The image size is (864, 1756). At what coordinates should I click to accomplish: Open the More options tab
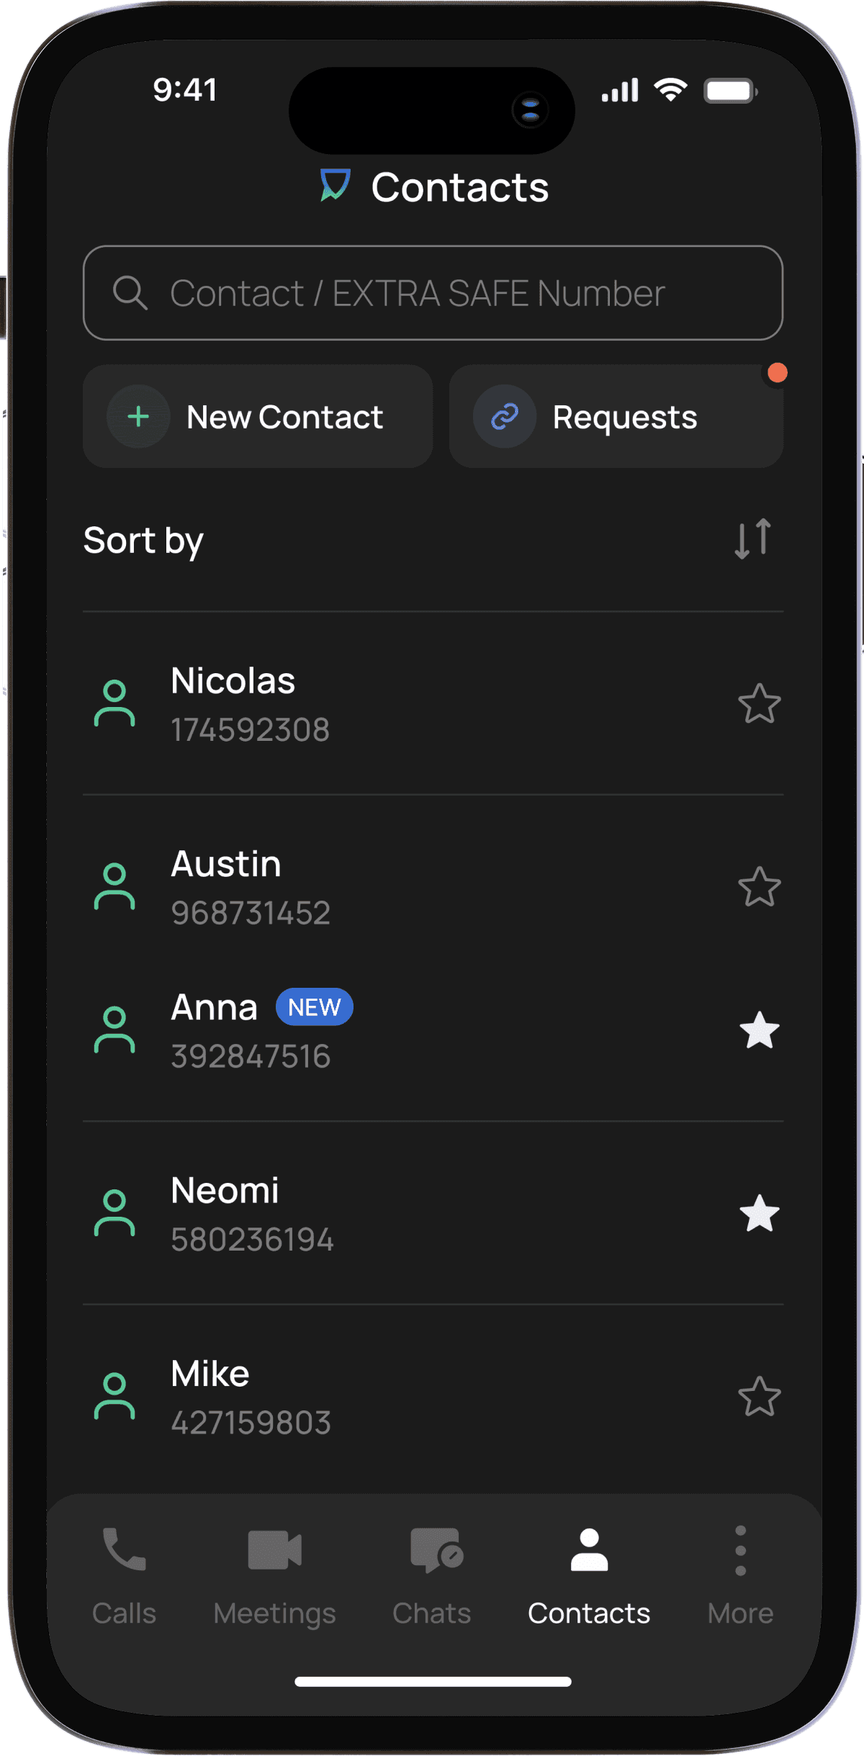(740, 1575)
